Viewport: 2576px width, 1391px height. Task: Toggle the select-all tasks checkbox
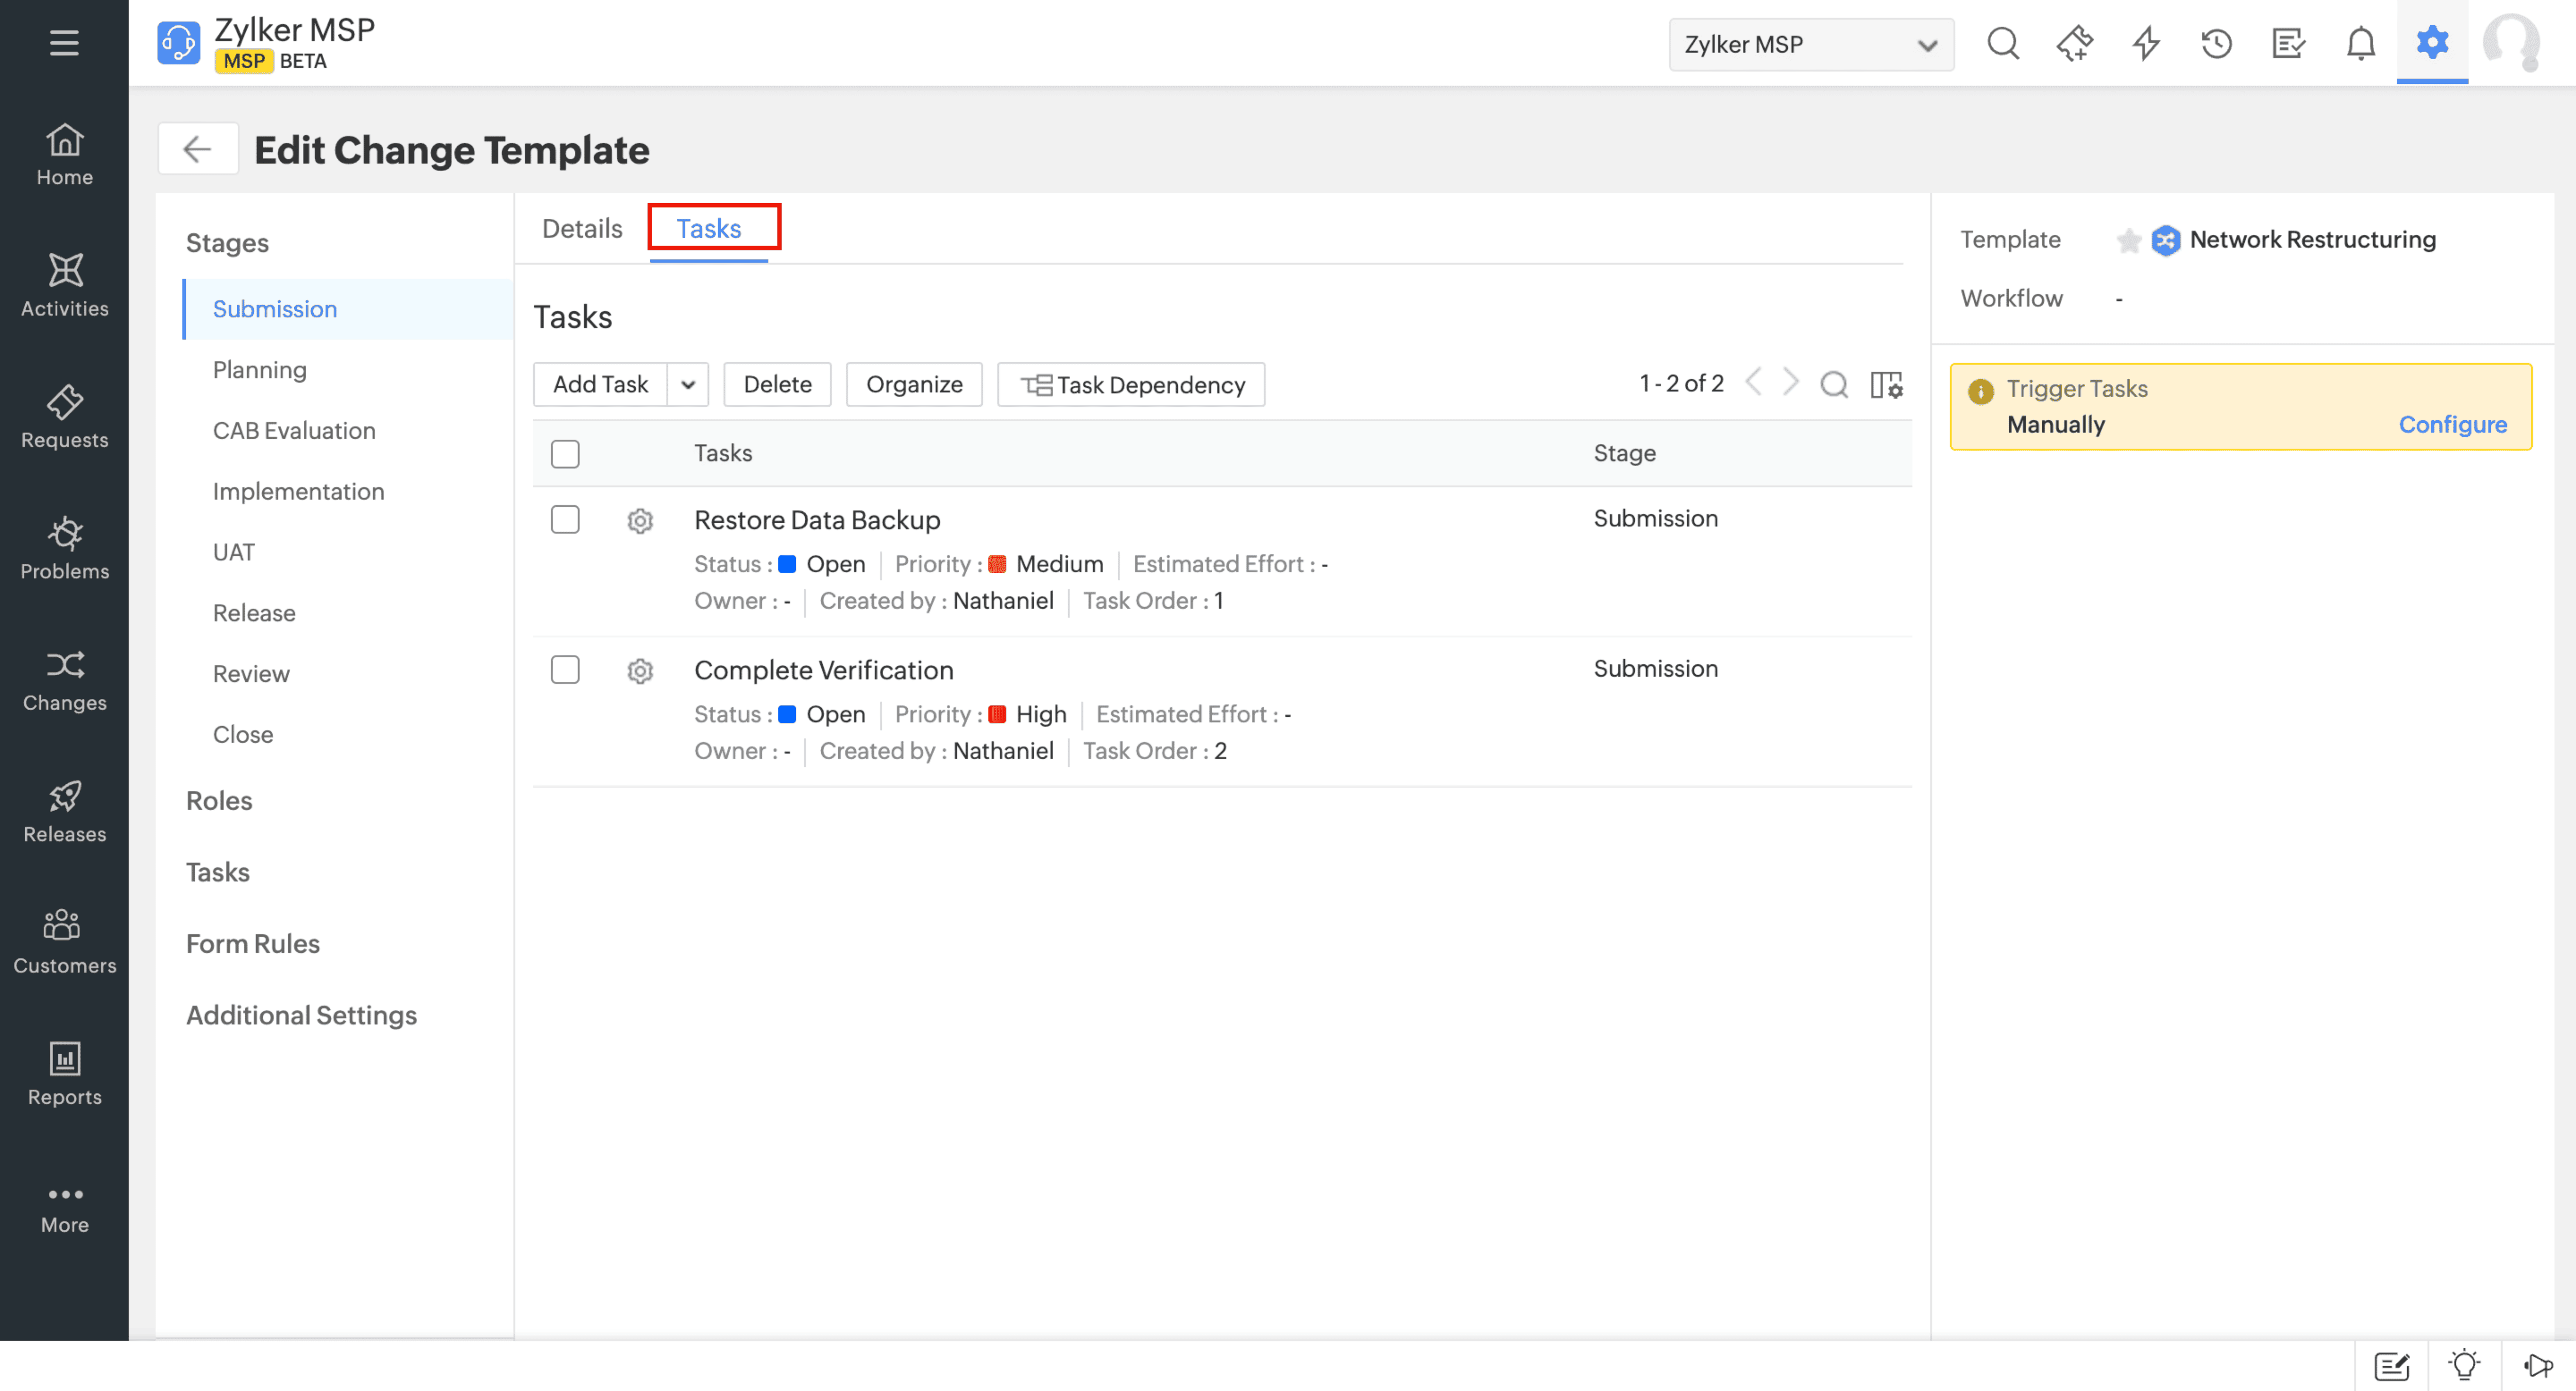[565, 454]
